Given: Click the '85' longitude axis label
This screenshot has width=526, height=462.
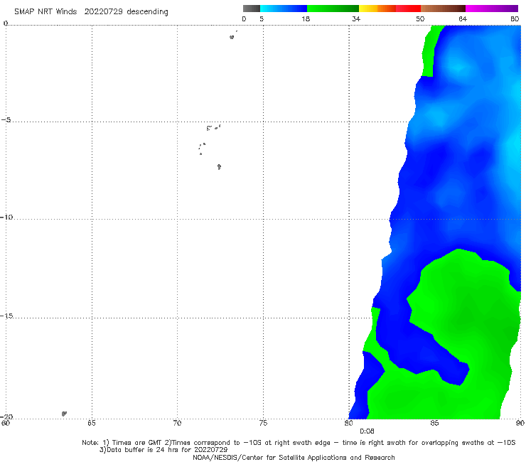Looking at the screenshot, I should [x=434, y=423].
